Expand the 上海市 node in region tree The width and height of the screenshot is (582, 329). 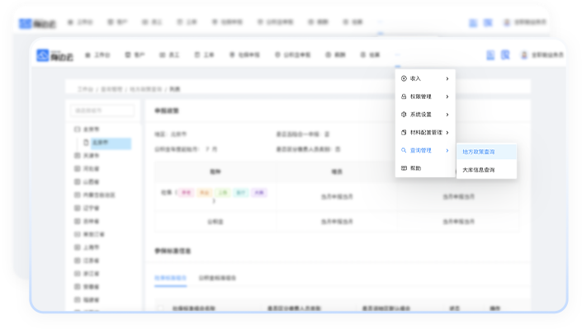tap(78, 247)
